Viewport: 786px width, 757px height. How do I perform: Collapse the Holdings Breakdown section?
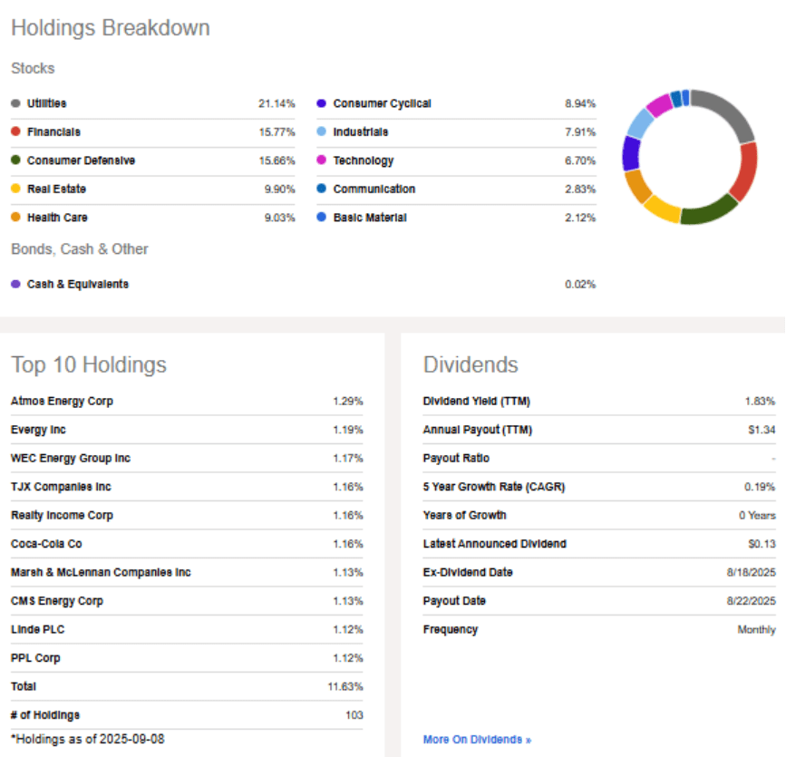click(109, 27)
